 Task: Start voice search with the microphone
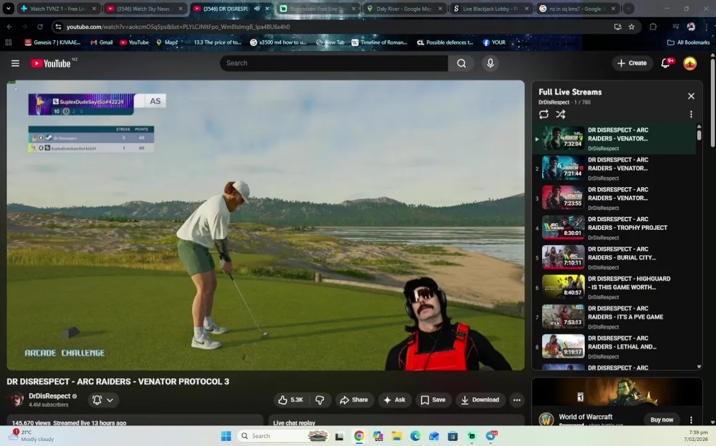coord(490,63)
